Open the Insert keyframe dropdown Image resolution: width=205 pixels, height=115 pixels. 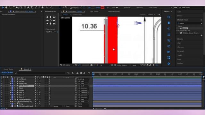pyautogui.click(x=51, y=32)
